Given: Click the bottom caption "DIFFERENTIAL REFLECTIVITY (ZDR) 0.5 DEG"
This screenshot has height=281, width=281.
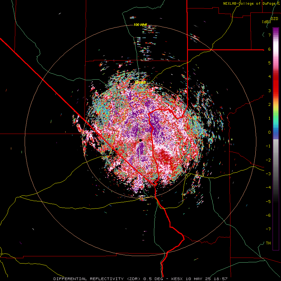Looking at the screenshot, I should (108, 279).
